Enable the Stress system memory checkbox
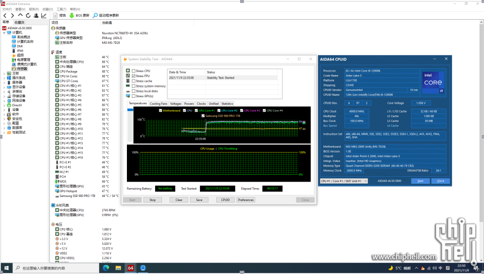The width and height of the screenshot is (484, 274). [134, 86]
